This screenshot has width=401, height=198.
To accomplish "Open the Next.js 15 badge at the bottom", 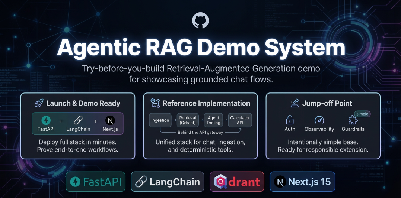I will click(302, 182).
